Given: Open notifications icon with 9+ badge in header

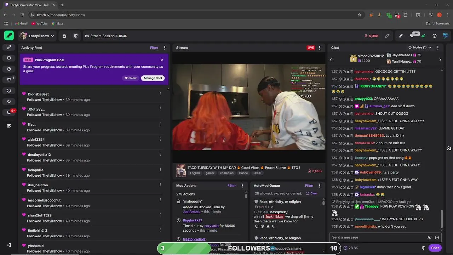Looking at the screenshot, I should [x=413, y=35].
